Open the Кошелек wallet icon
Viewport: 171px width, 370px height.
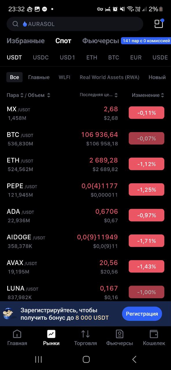coord(154,334)
